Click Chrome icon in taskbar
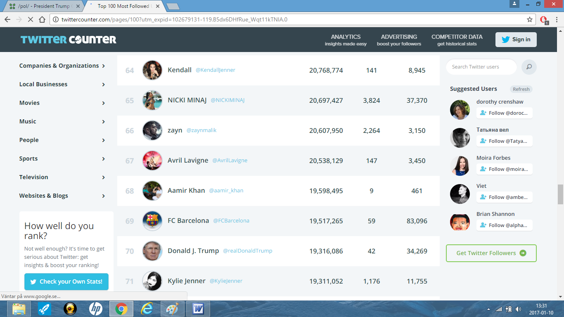The height and width of the screenshot is (317, 564). click(121, 309)
